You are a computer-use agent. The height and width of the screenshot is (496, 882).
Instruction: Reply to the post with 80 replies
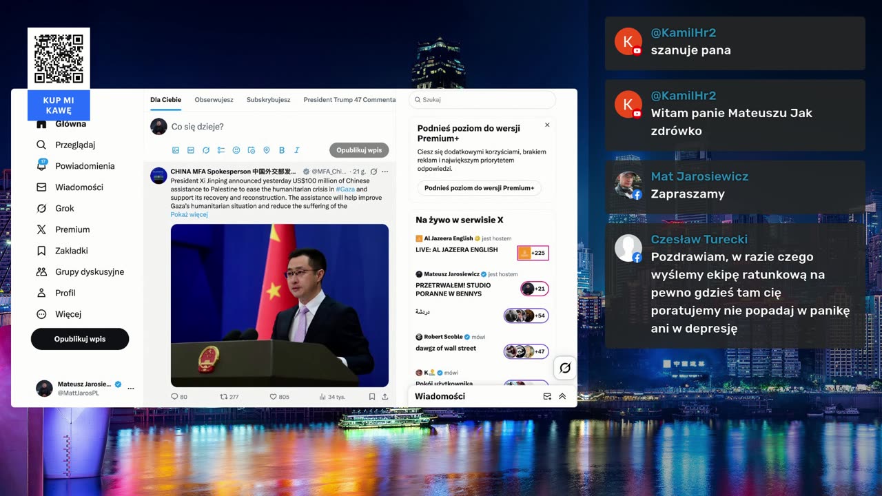(x=179, y=397)
